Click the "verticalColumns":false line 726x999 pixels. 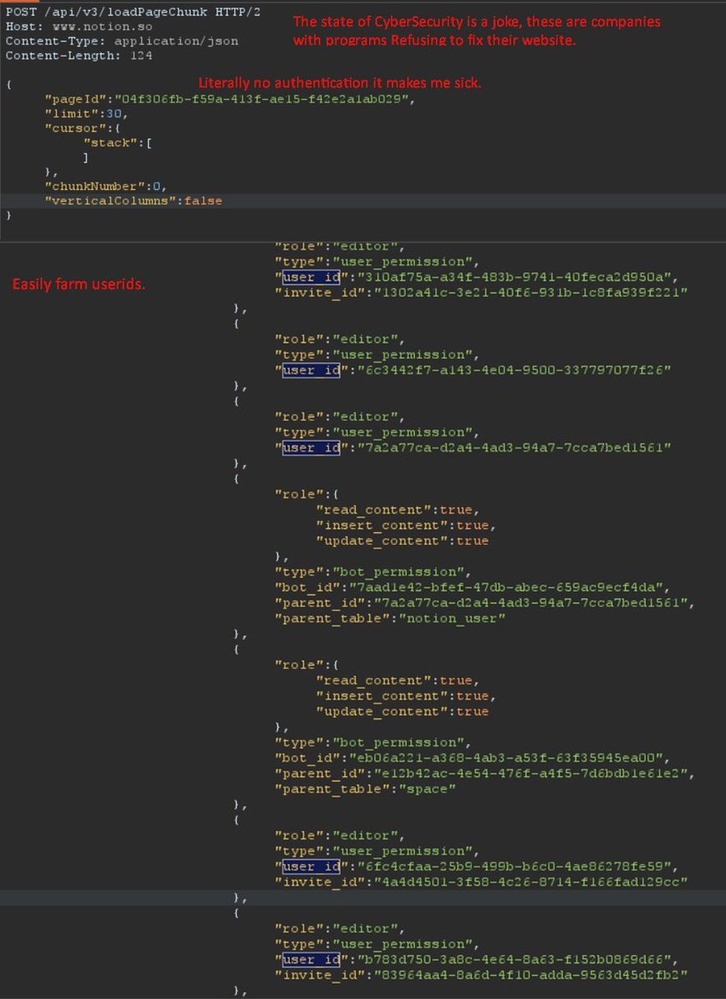click(133, 201)
